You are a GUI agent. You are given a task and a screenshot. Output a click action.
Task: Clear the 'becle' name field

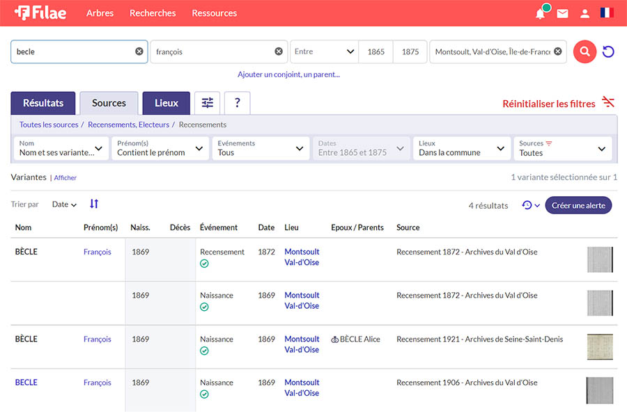(x=139, y=51)
